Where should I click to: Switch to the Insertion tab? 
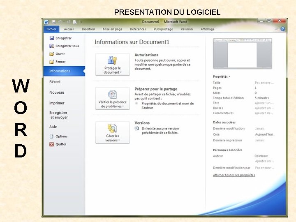pos(88,29)
